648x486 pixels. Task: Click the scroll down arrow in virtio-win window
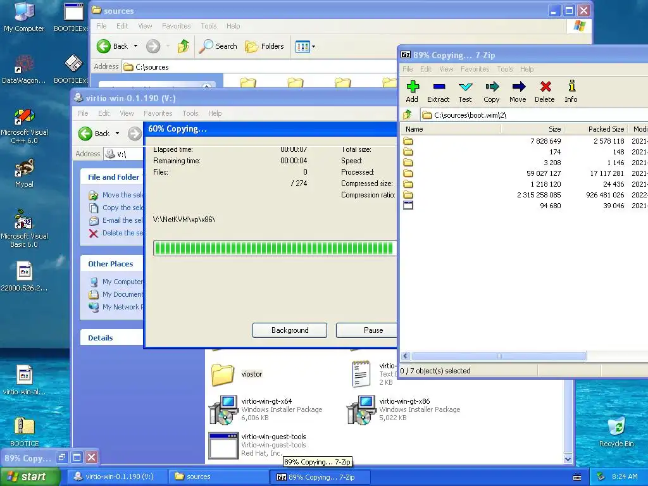click(568, 459)
